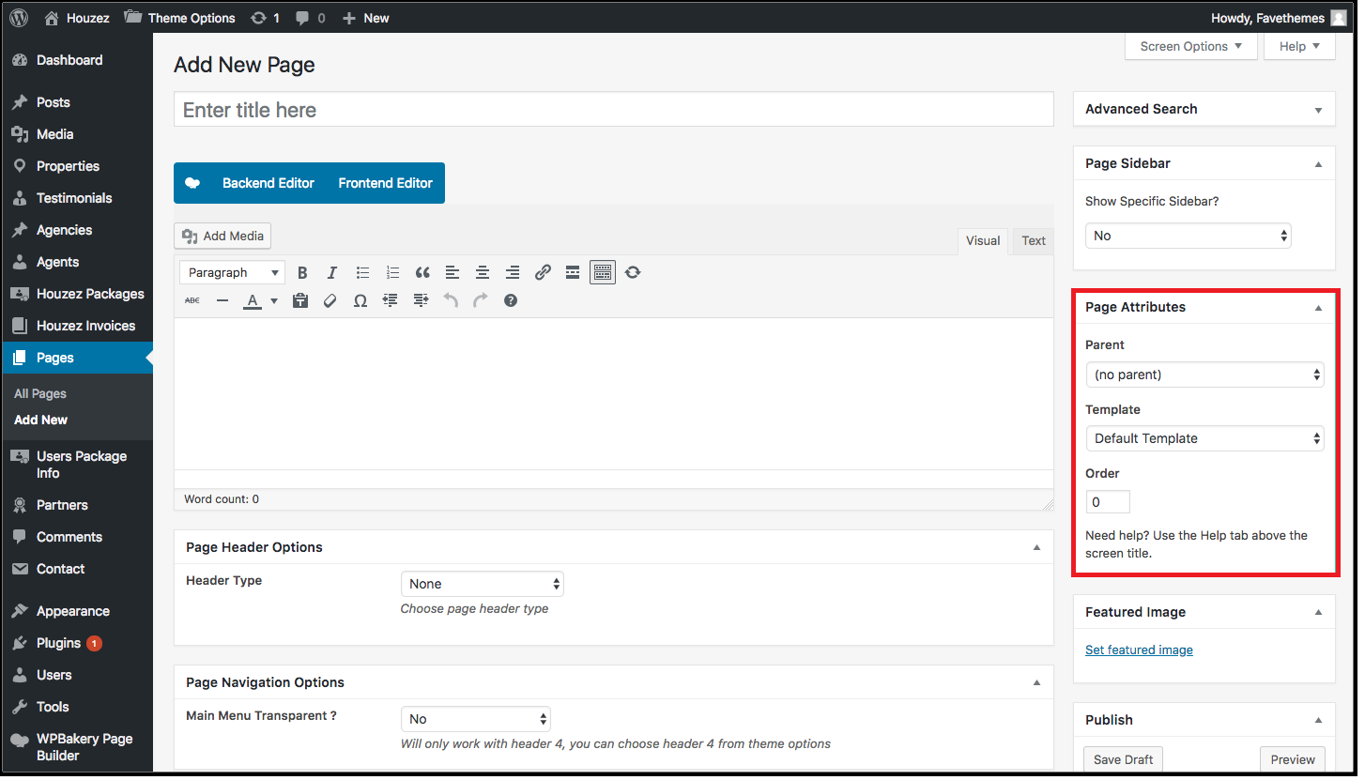Image resolution: width=1365 pixels, height=780 pixels.
Task: Click the Frontend Editor button
Action: pos(386,183)
